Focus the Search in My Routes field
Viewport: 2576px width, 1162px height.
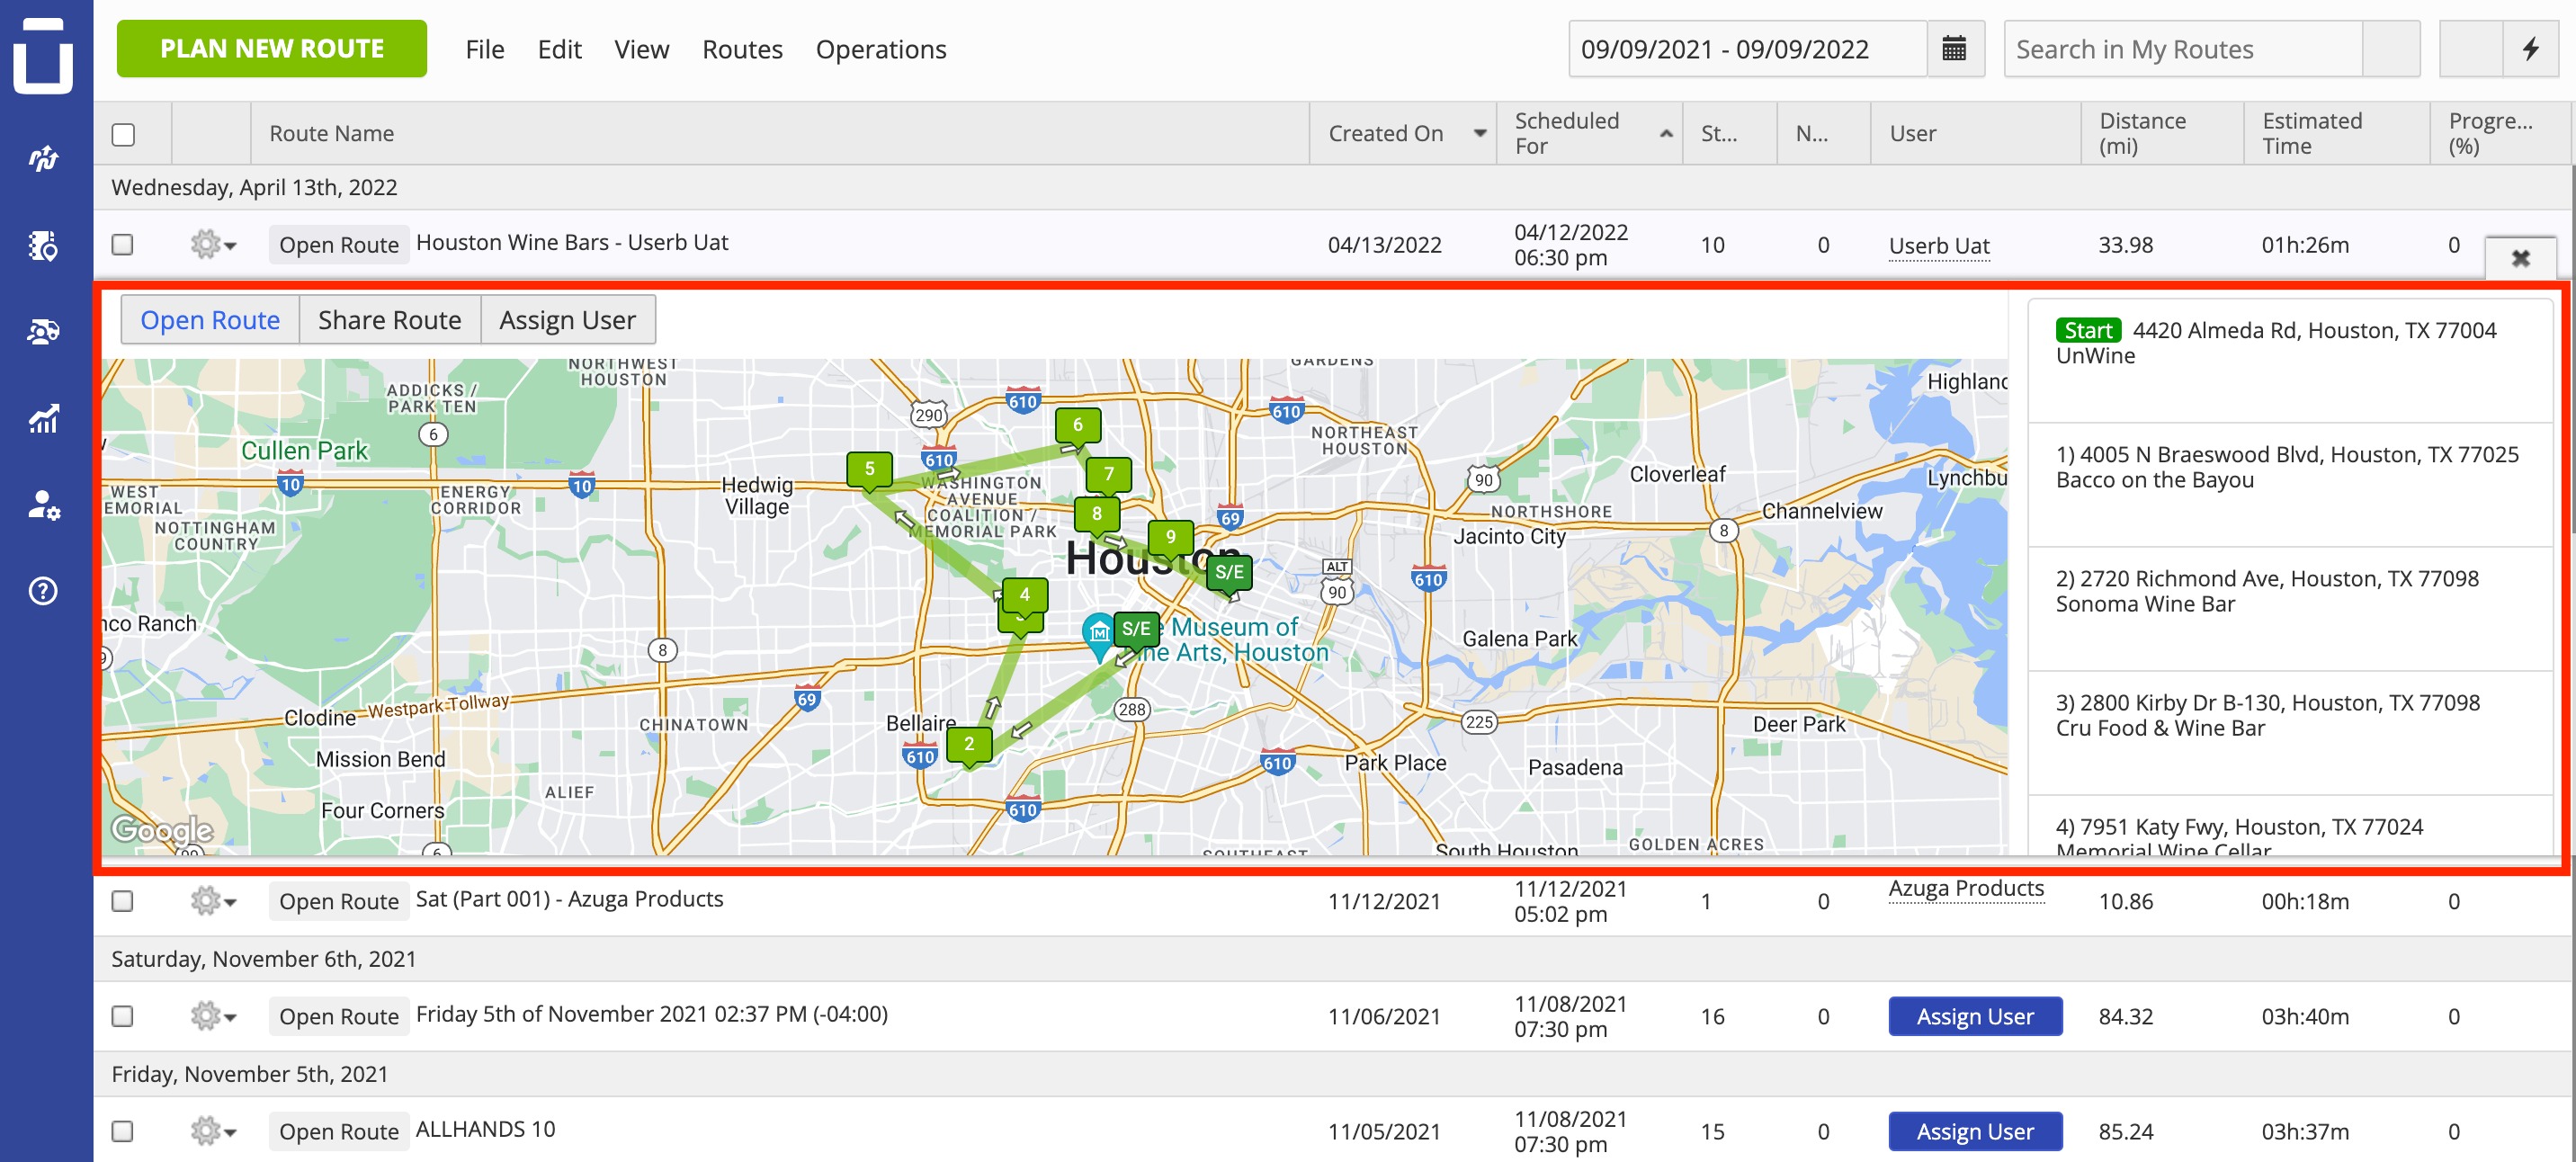click(2182, 48)
